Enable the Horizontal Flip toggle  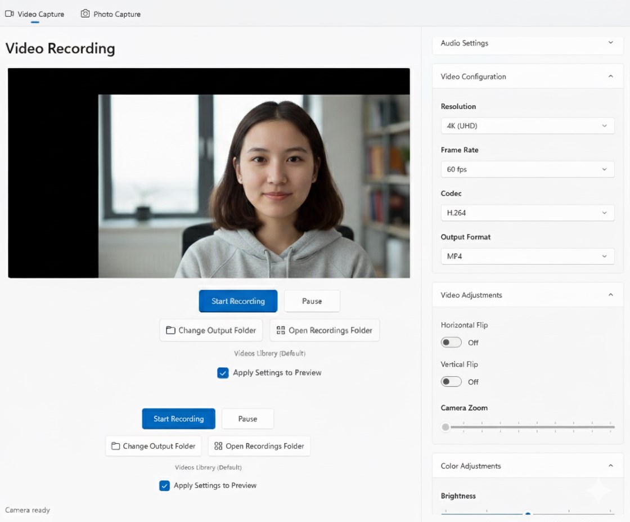(451, 343)
